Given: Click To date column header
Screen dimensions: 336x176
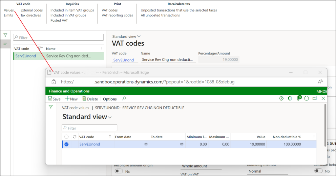Looking at the screenshot, I should pyautogui.click(x=157, y=137).
